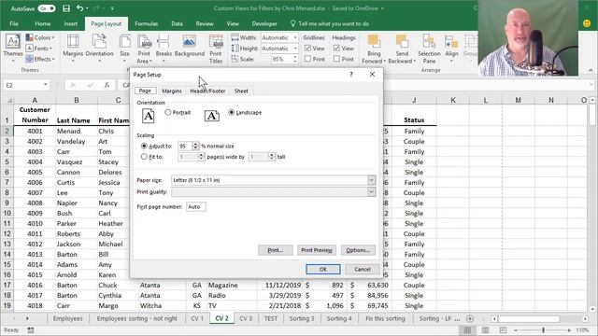Add a new sheet with plus icon

[x=470, y=318]
